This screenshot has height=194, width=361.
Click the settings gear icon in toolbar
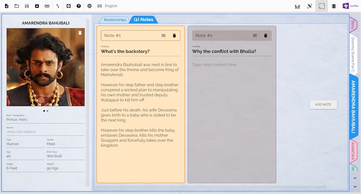point(69,6)
